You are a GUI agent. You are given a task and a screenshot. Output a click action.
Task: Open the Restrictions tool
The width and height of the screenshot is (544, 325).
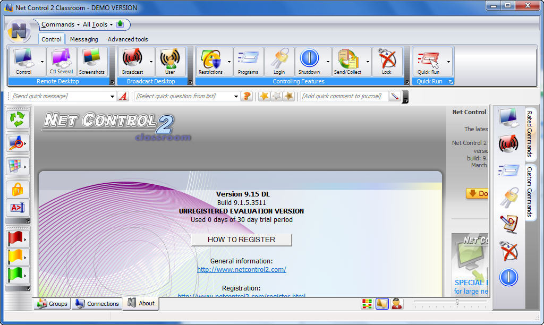pos(210,62)
